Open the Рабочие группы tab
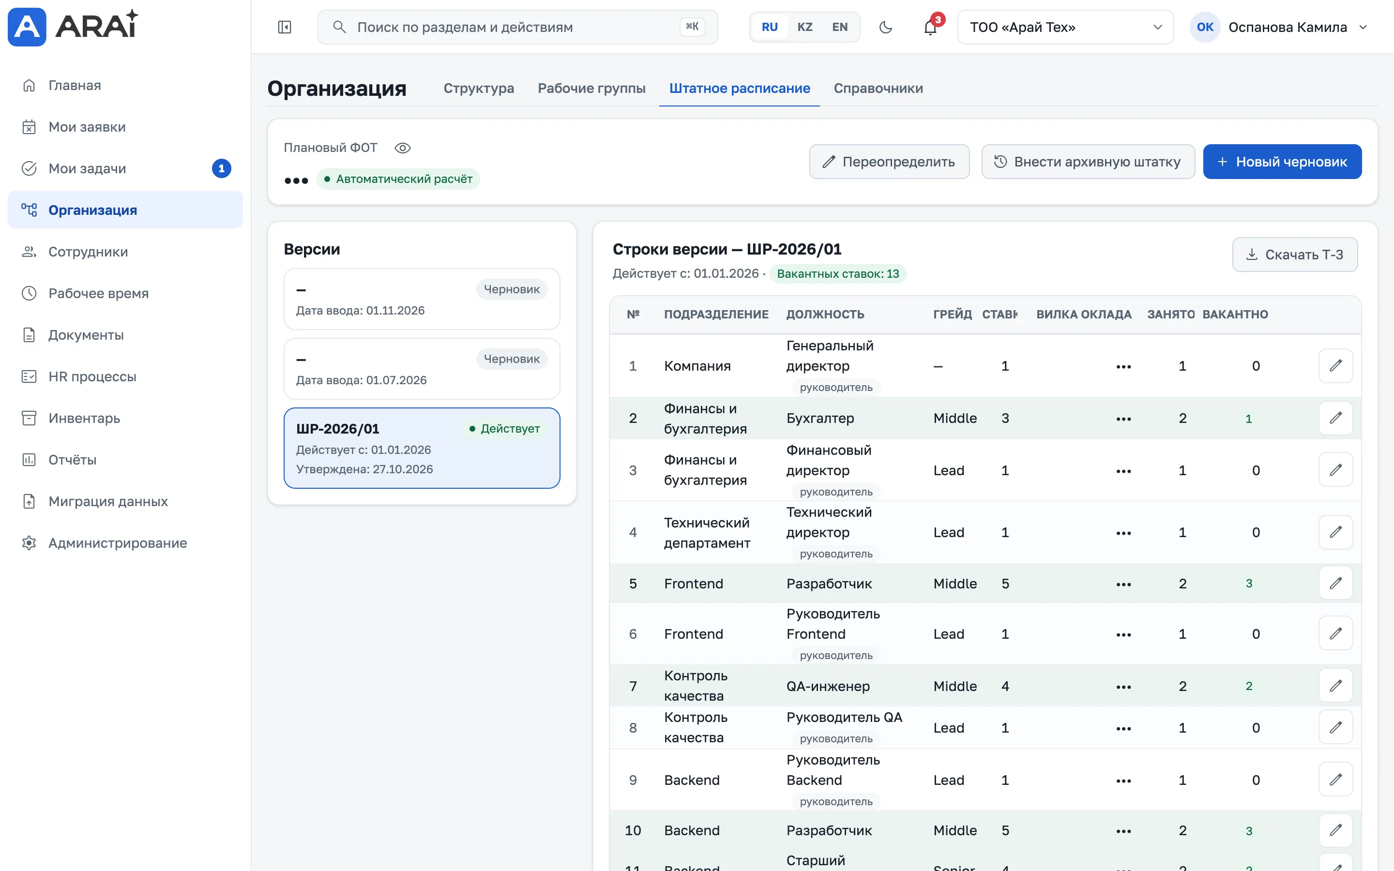The image size is (1394, 871). pyautogui.click(x=591, y=89)
